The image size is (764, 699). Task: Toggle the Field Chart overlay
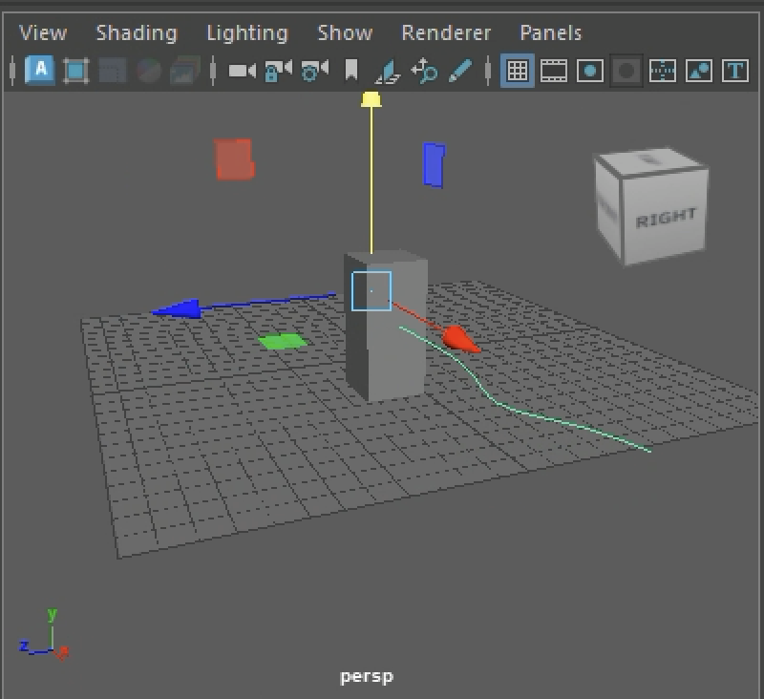663,71
